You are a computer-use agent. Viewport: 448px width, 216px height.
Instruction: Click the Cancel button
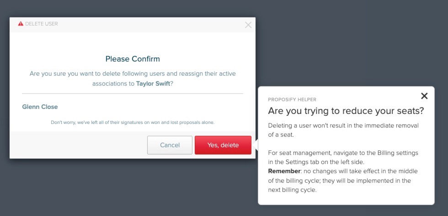(x=170, y=145)
